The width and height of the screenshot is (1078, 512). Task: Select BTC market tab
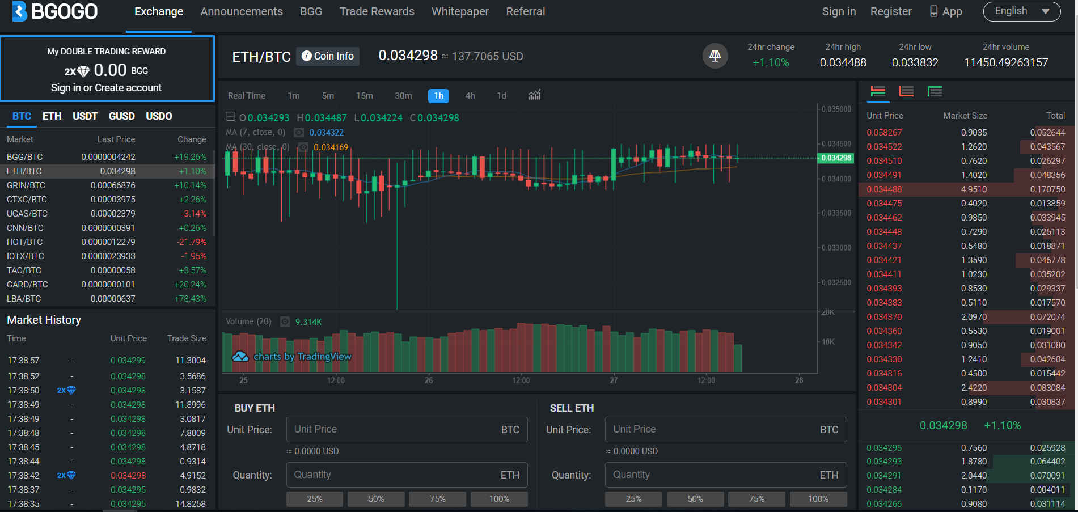22,116
